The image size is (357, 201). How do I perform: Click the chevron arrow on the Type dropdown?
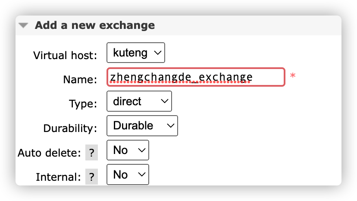click(x=164, y=101)
